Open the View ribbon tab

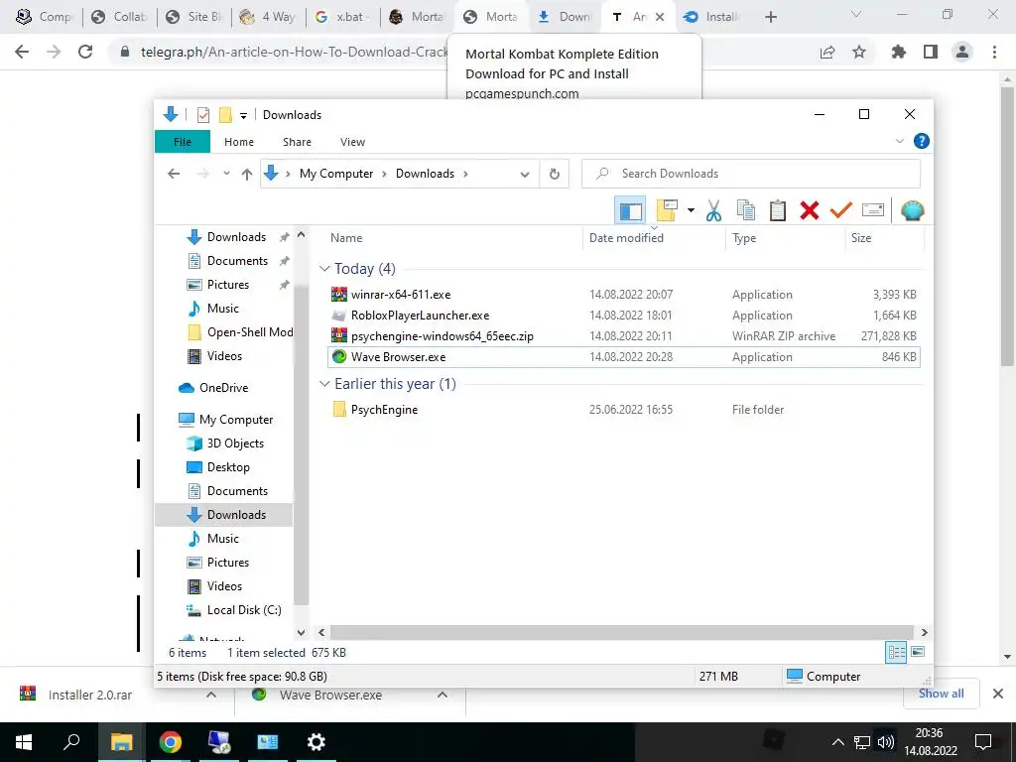click(352, 142)
